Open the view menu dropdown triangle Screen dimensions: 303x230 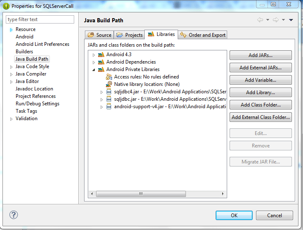point(291,20)
